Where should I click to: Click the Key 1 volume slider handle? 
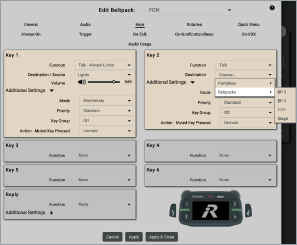point(114,82)
